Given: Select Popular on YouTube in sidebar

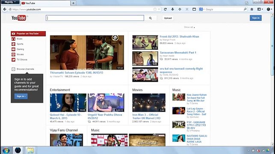Looking at the screenshot, I should [28, 34].
